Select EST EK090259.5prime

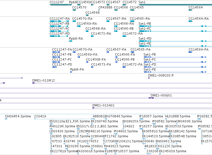click(x=136, y=121)
